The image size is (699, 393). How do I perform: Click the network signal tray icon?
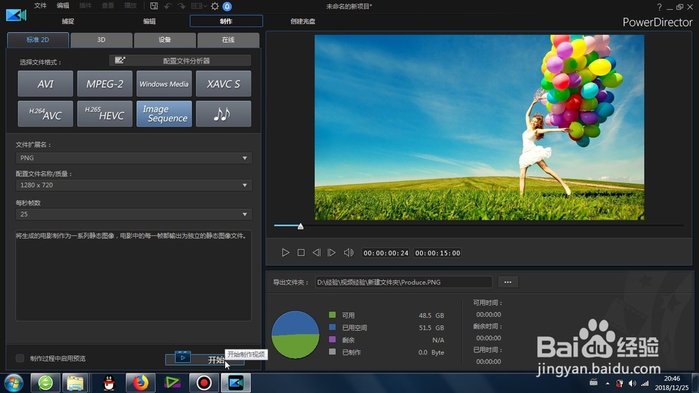pyautogui.click(x=644, y=383)
